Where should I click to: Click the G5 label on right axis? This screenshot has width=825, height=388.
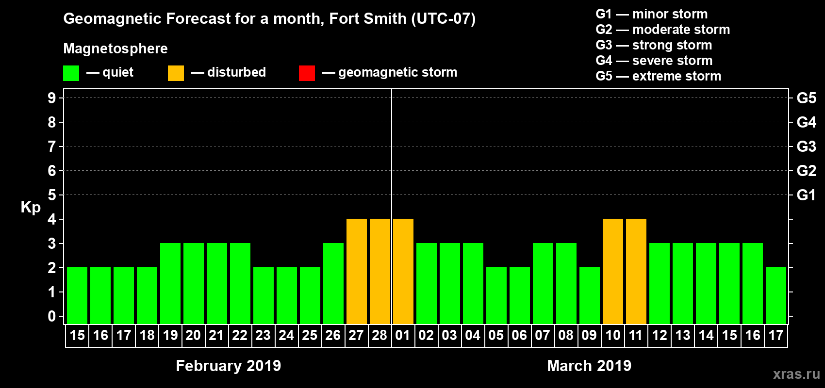807,98
